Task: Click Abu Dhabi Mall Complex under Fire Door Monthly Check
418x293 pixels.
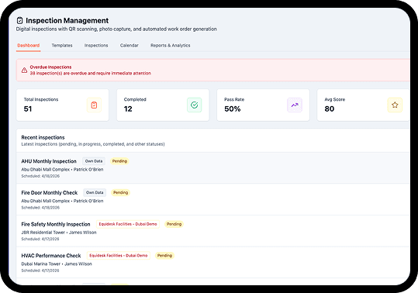Action: point(45,201)
